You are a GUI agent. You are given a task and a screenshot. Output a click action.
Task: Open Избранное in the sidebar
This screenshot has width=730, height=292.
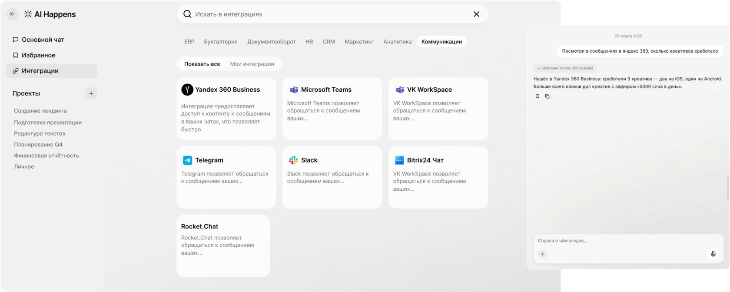38,55
